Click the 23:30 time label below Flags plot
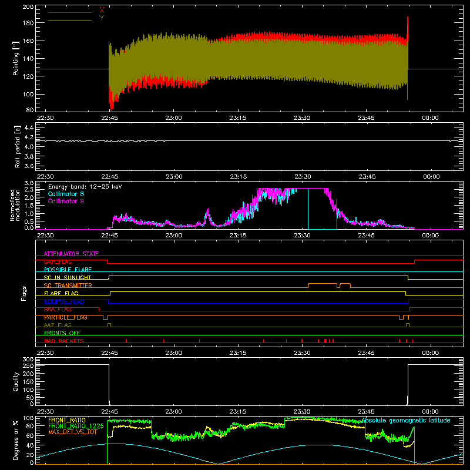Image resolution: width=470 pixels, height=470 pixels. tap(302, 353)
